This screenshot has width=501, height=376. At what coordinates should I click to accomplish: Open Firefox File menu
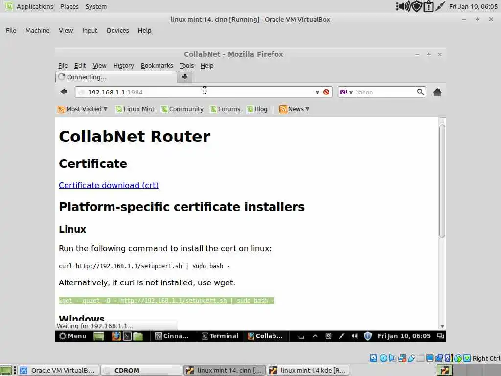(63, 65)
